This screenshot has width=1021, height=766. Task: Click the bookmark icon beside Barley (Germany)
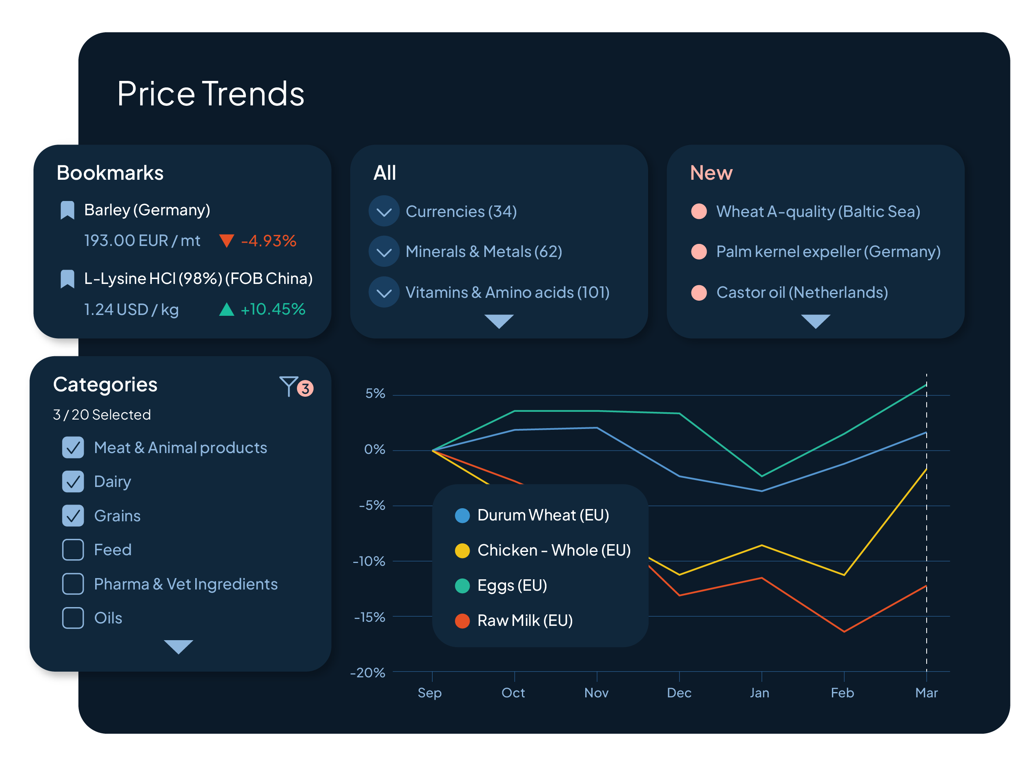coord(67,210)
